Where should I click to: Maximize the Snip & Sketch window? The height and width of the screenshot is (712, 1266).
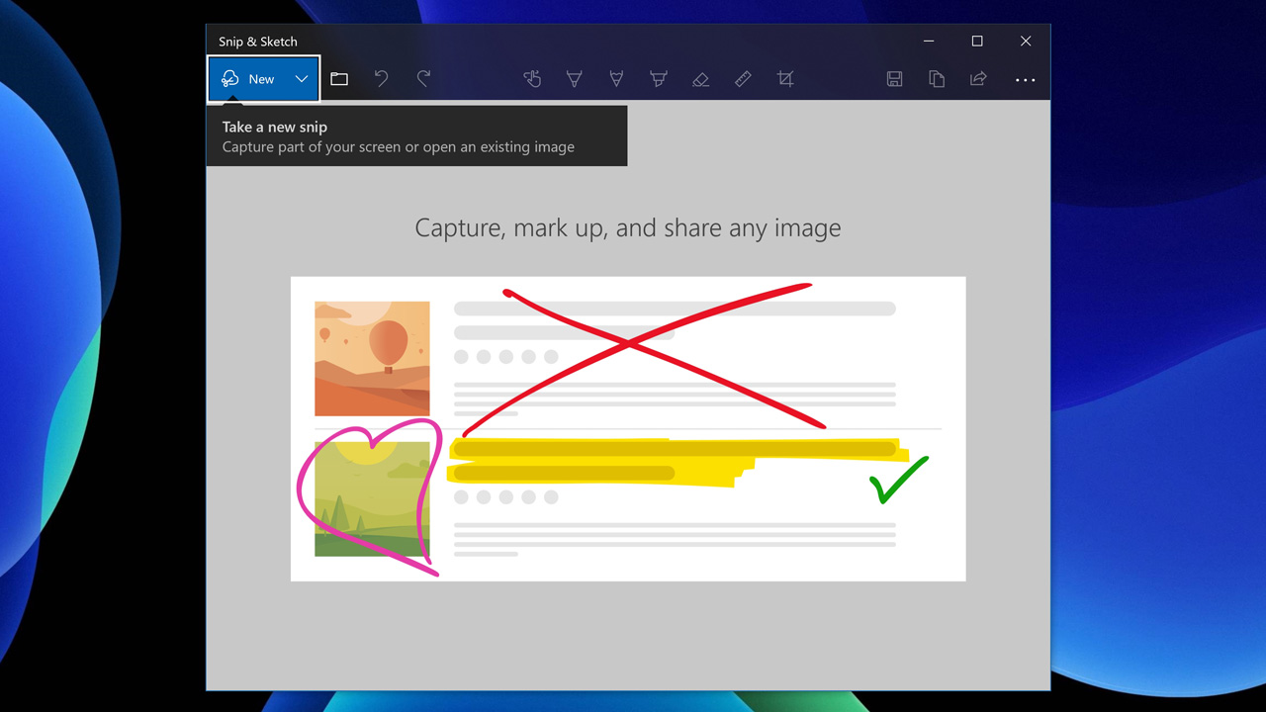(977, 42)
